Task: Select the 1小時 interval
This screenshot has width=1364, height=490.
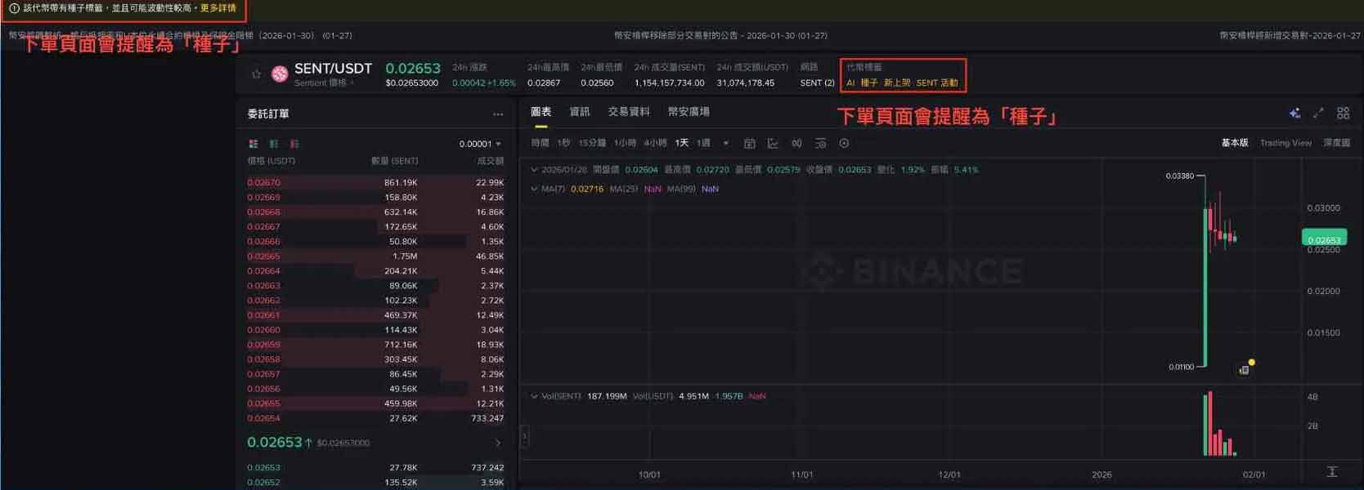Action: click(x=625, y=143)
